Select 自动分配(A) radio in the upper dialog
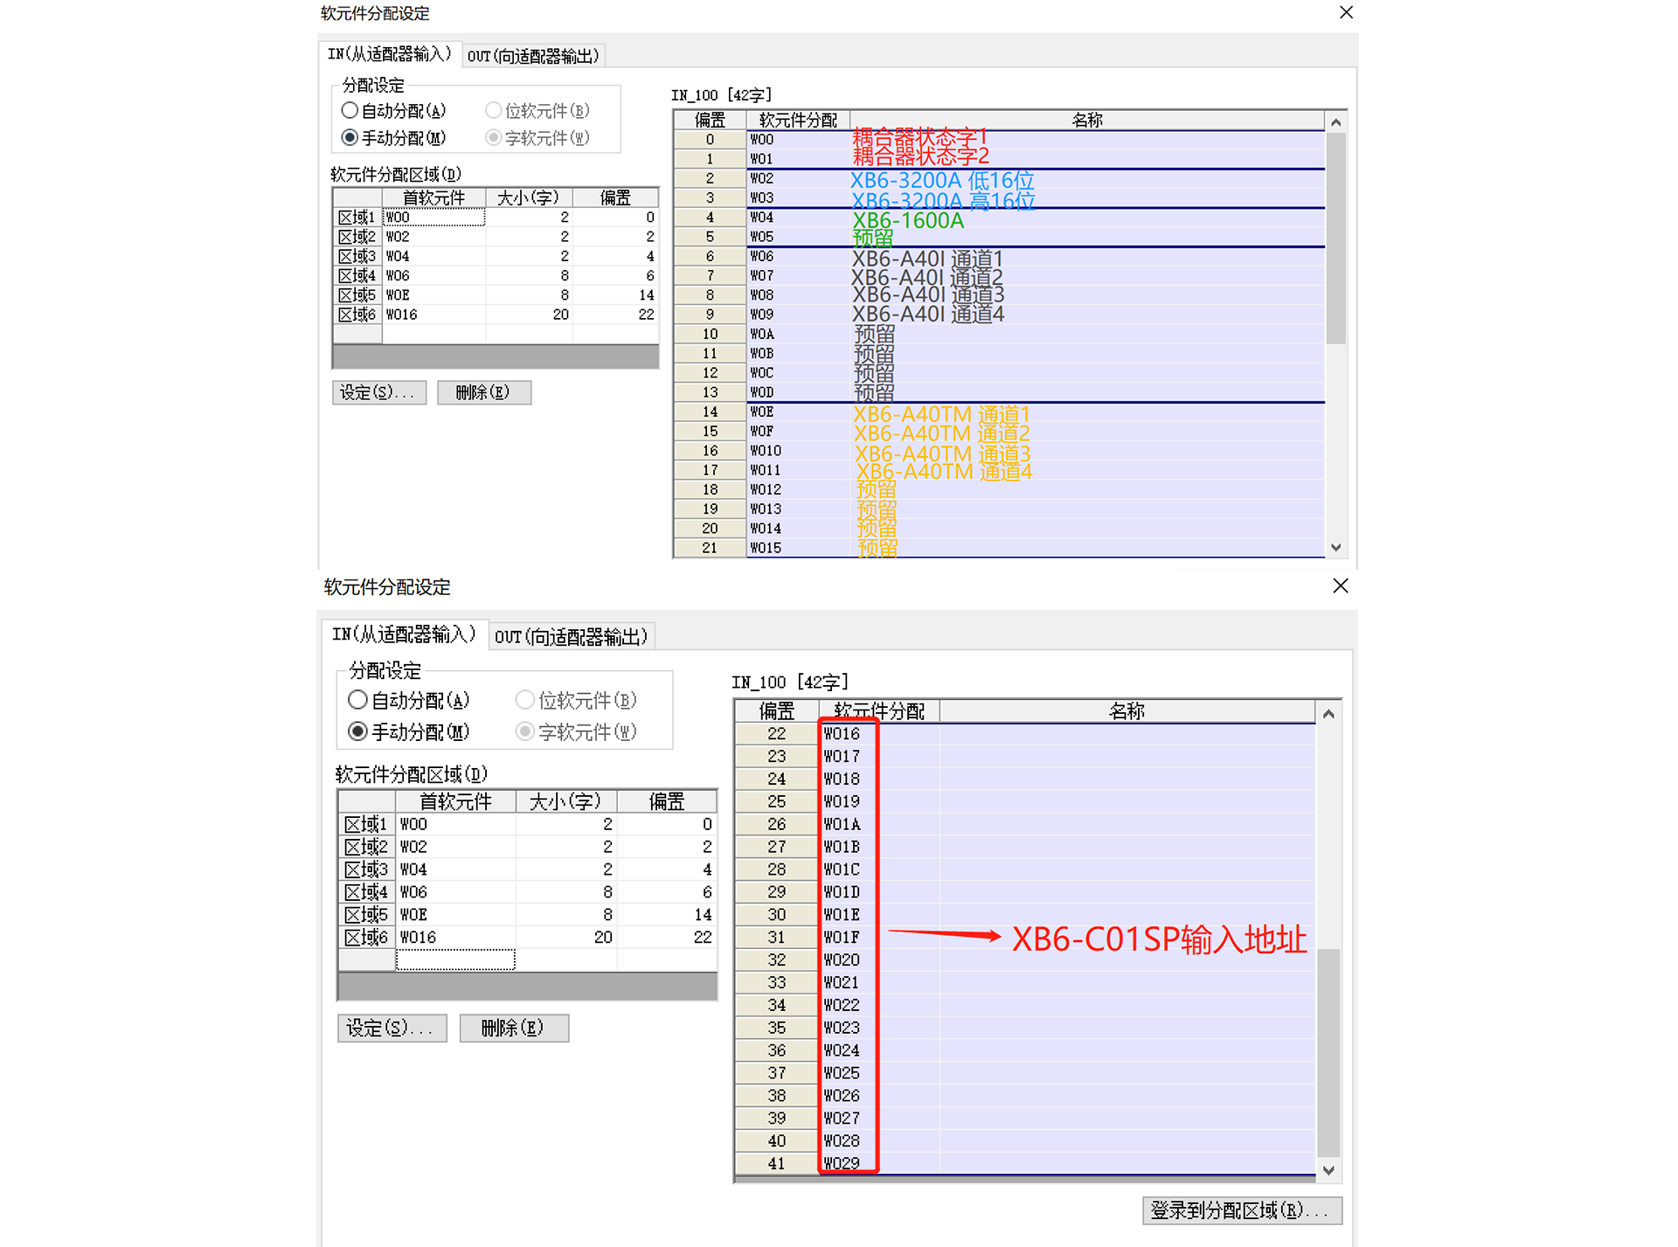The image size is (1678, 1247). (350, 111)
